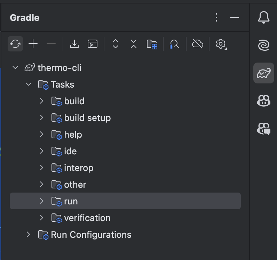The width and height of the screenshot is (277, 260).
Task: Click the minus detach project icon
Action: tap(51, 43)
